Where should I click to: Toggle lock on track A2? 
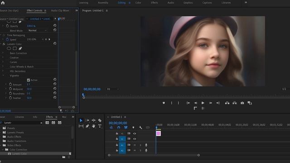click(117, 150)
